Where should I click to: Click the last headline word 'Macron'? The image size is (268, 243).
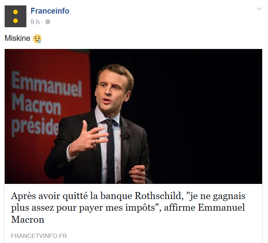(28, 220)
